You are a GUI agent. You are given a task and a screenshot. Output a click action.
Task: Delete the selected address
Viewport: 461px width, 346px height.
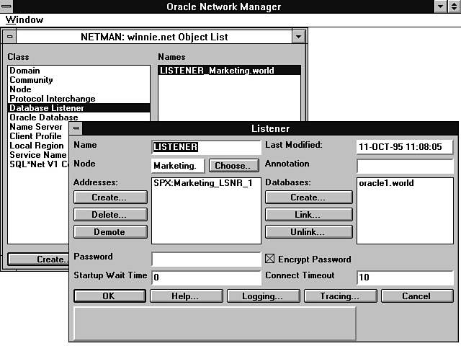coord(109,215)
